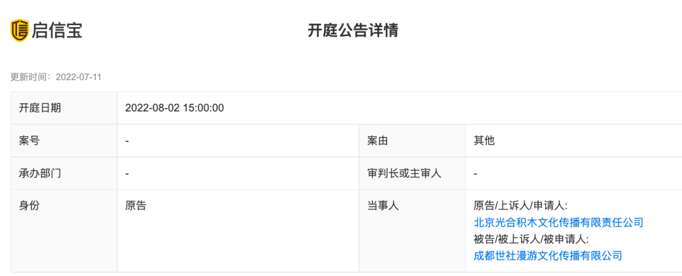Click the 审判长或主审人 label cell

[412, 173]
